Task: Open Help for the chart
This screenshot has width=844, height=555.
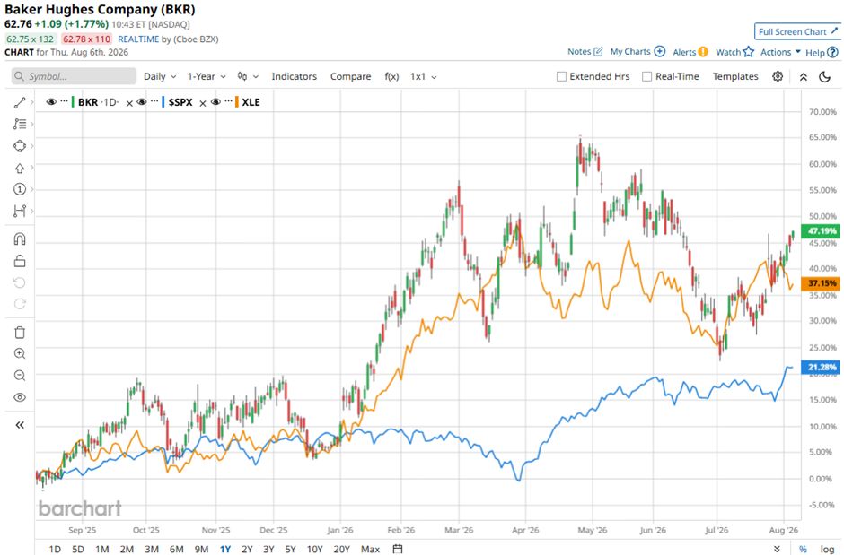Action: pos(822,52)
